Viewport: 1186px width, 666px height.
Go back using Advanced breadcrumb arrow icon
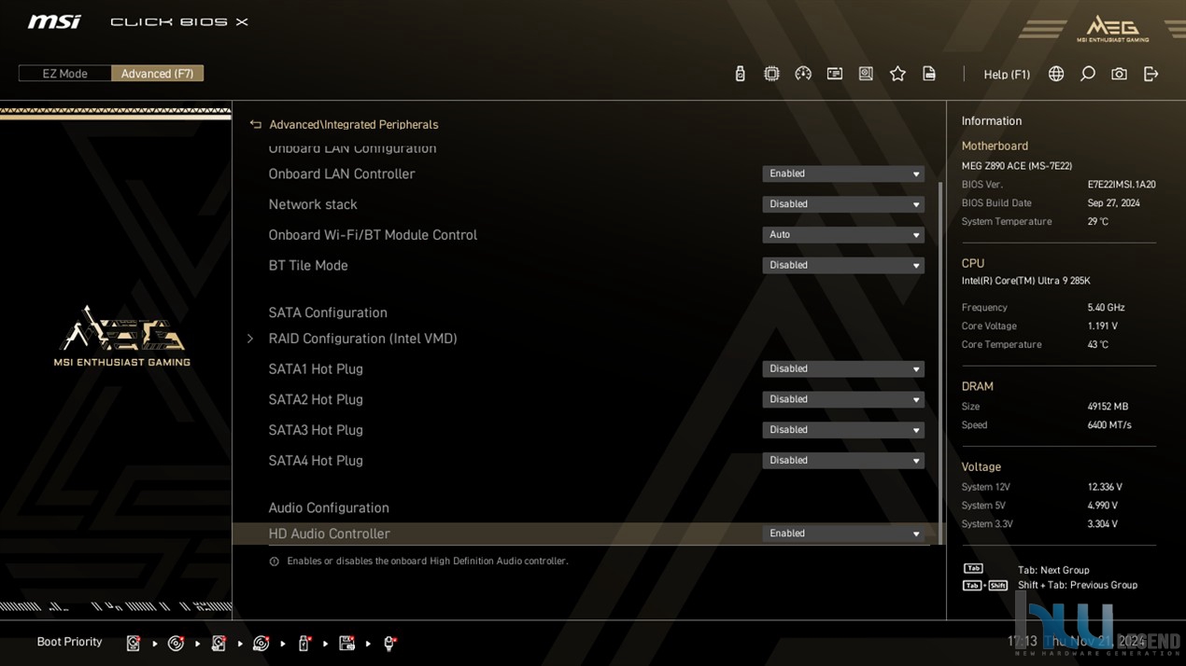tap(255, 124)
